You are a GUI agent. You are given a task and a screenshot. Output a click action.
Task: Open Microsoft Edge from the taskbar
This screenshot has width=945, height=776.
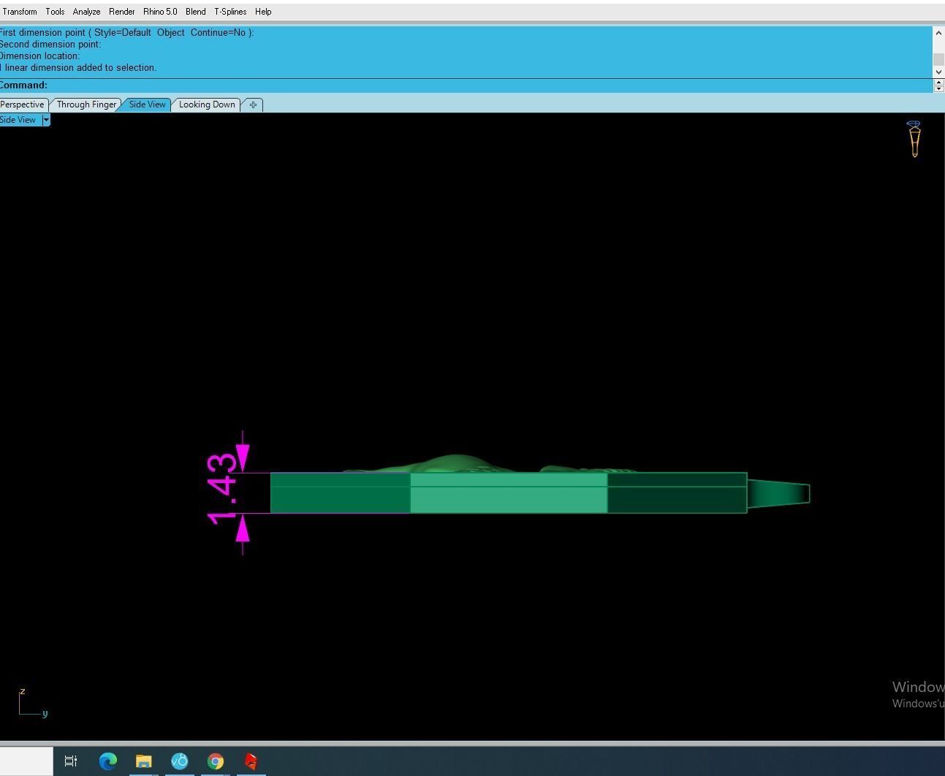(107, 761)
